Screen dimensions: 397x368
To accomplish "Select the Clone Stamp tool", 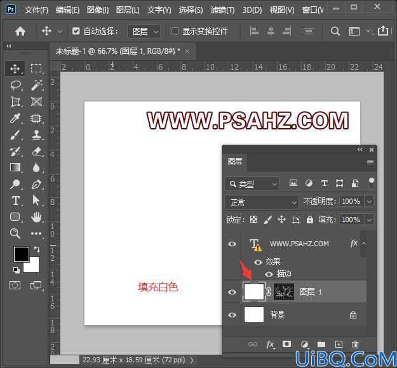I will (x=36, y=135).
